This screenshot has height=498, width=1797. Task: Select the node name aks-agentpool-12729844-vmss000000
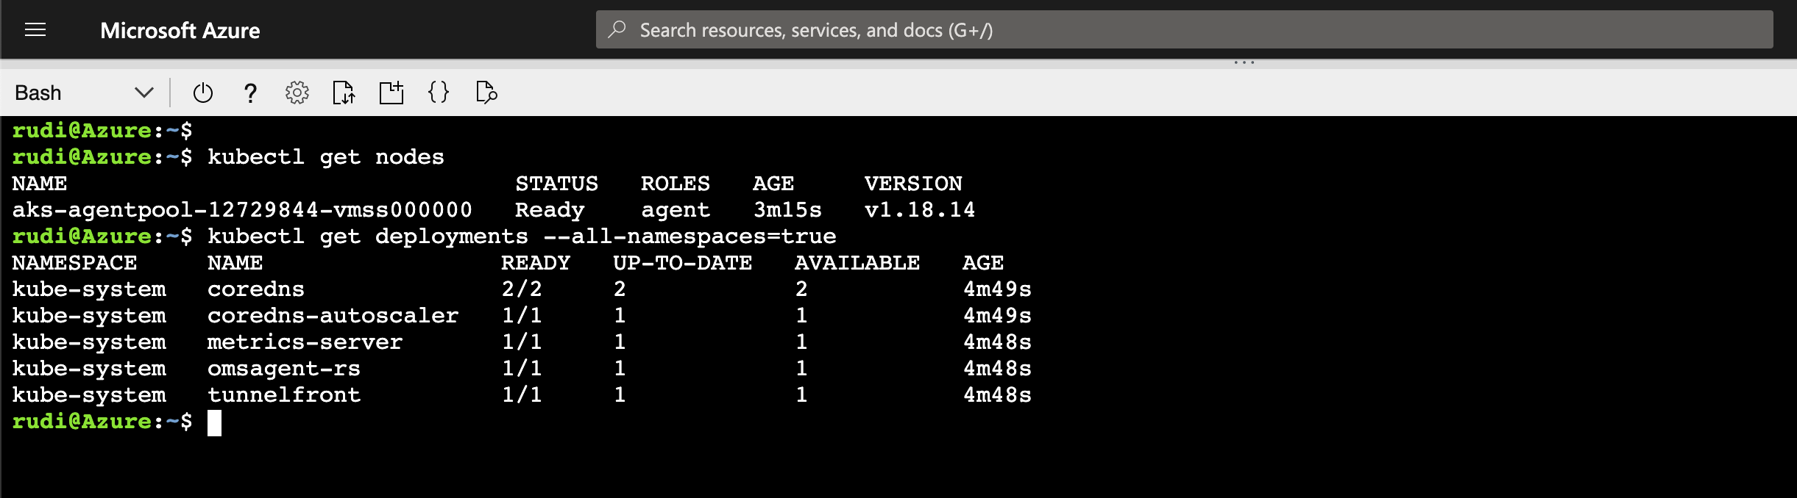pyautogui.click(x=242, y=210)
